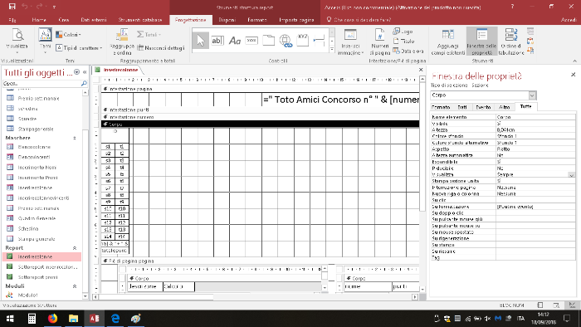Open the Corpo selection combo box arrow
The image size is (581, 327).
[x=532, y=95]
